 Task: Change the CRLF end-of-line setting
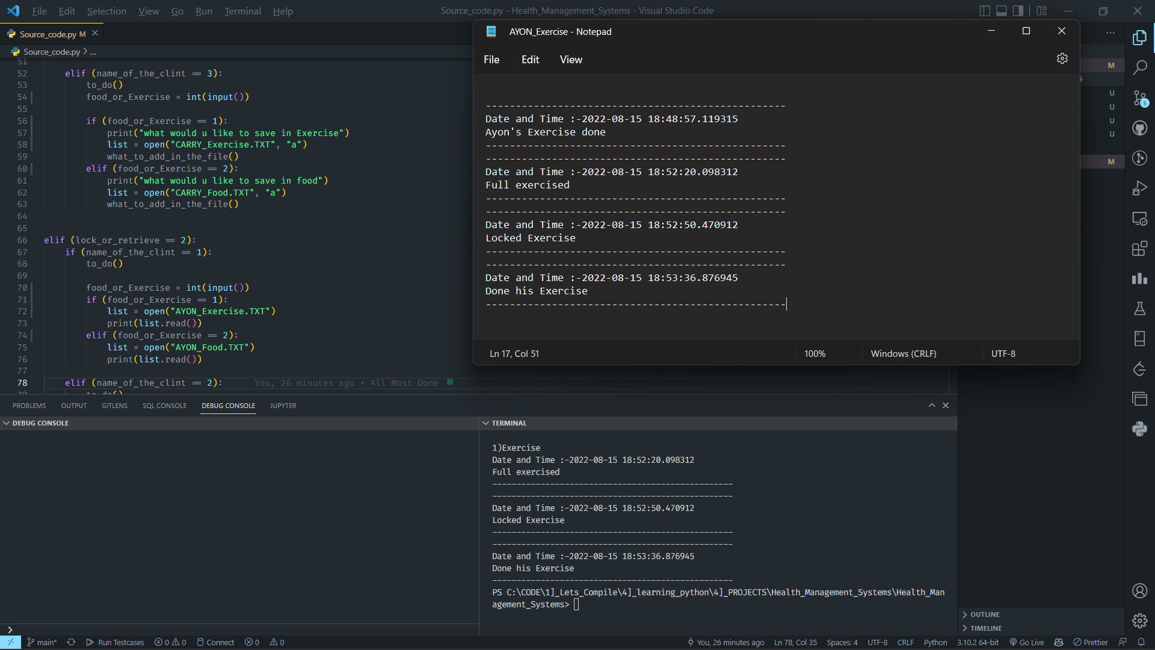905,642
